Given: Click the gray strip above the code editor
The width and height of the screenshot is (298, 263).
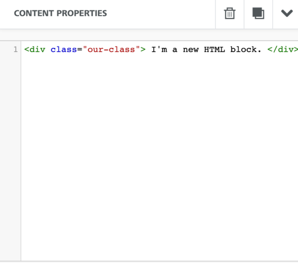Looking at the screenshot, I should point(149,35).
